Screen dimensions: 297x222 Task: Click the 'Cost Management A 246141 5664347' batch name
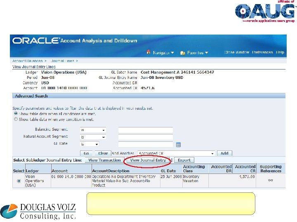coord(177,72)
